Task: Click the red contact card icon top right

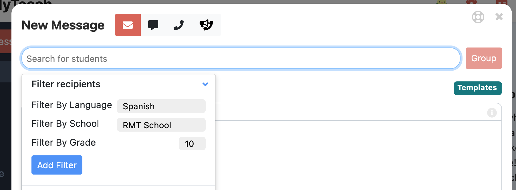Action: pos(503,2)
